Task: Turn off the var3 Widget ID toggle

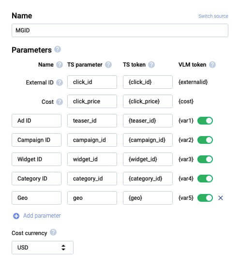Action: pyautogui.click(x=205, y=159)
